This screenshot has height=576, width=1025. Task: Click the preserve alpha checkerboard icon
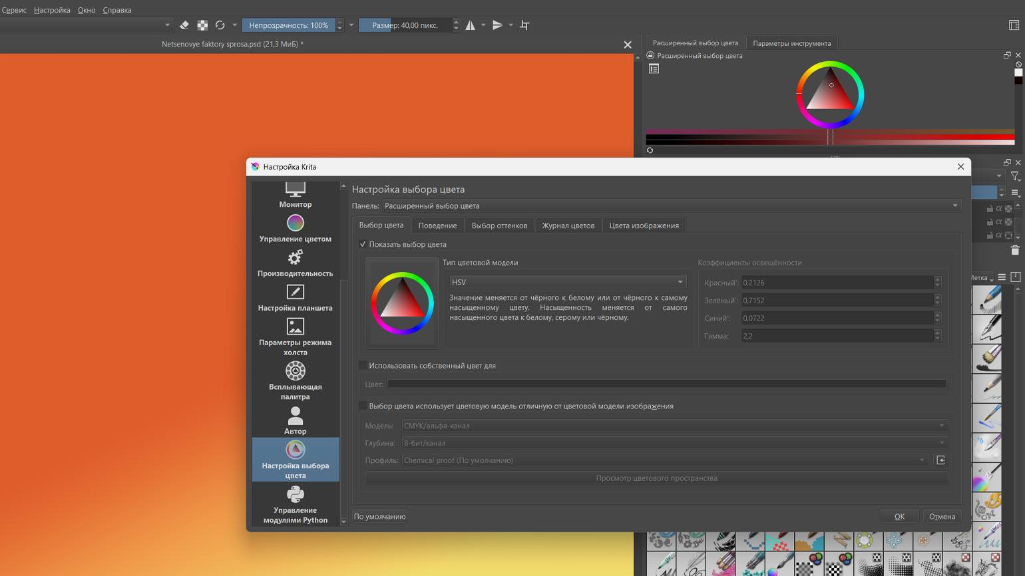(202, 25)
